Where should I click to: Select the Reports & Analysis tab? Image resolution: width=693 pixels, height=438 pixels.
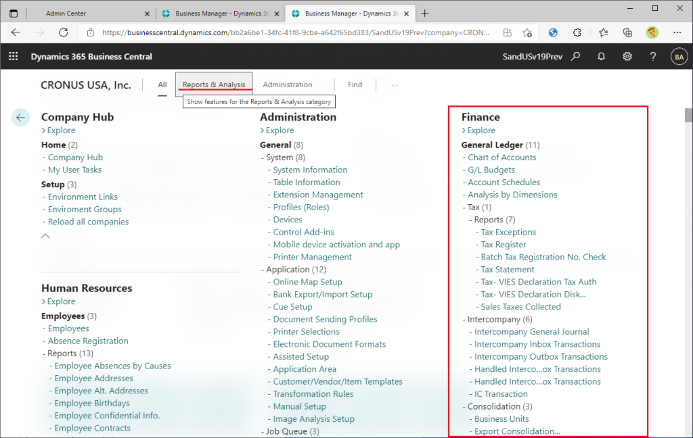point(214,84)
